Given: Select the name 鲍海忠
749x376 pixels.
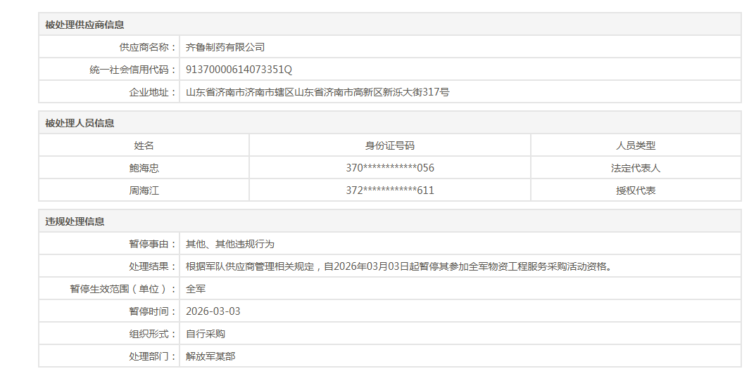Looking at the screenshot, I should 144,168.
